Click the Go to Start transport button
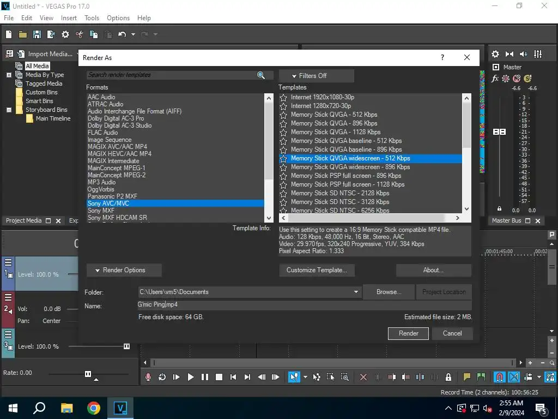 tap(233, 377)
